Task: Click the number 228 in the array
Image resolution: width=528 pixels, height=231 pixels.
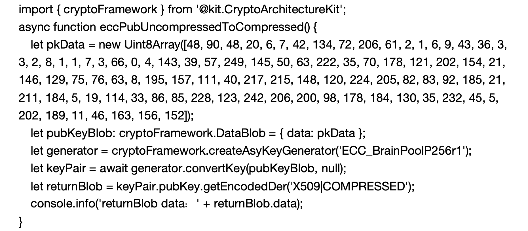Action: (x=200, y=98)
